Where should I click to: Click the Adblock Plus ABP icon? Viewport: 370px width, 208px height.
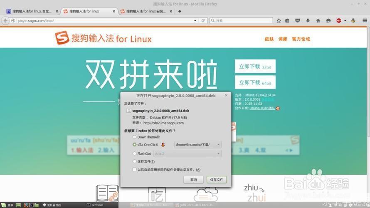pos(339,21)
